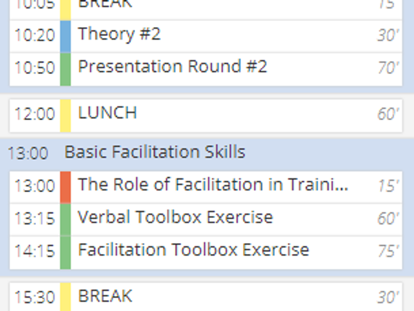
Task: Click the blue color bar beside Theory #2
Action: pos(65,36)
